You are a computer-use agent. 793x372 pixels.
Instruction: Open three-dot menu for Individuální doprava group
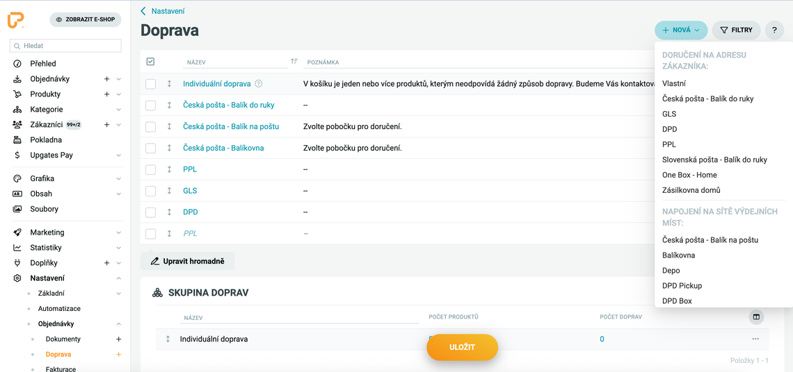coord(755,339)
